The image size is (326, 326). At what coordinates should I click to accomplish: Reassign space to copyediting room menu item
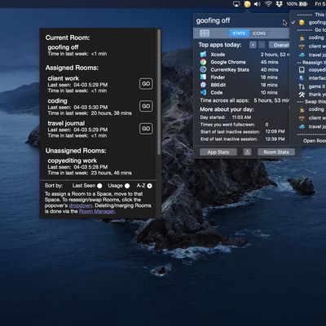(x=311, y=70)
